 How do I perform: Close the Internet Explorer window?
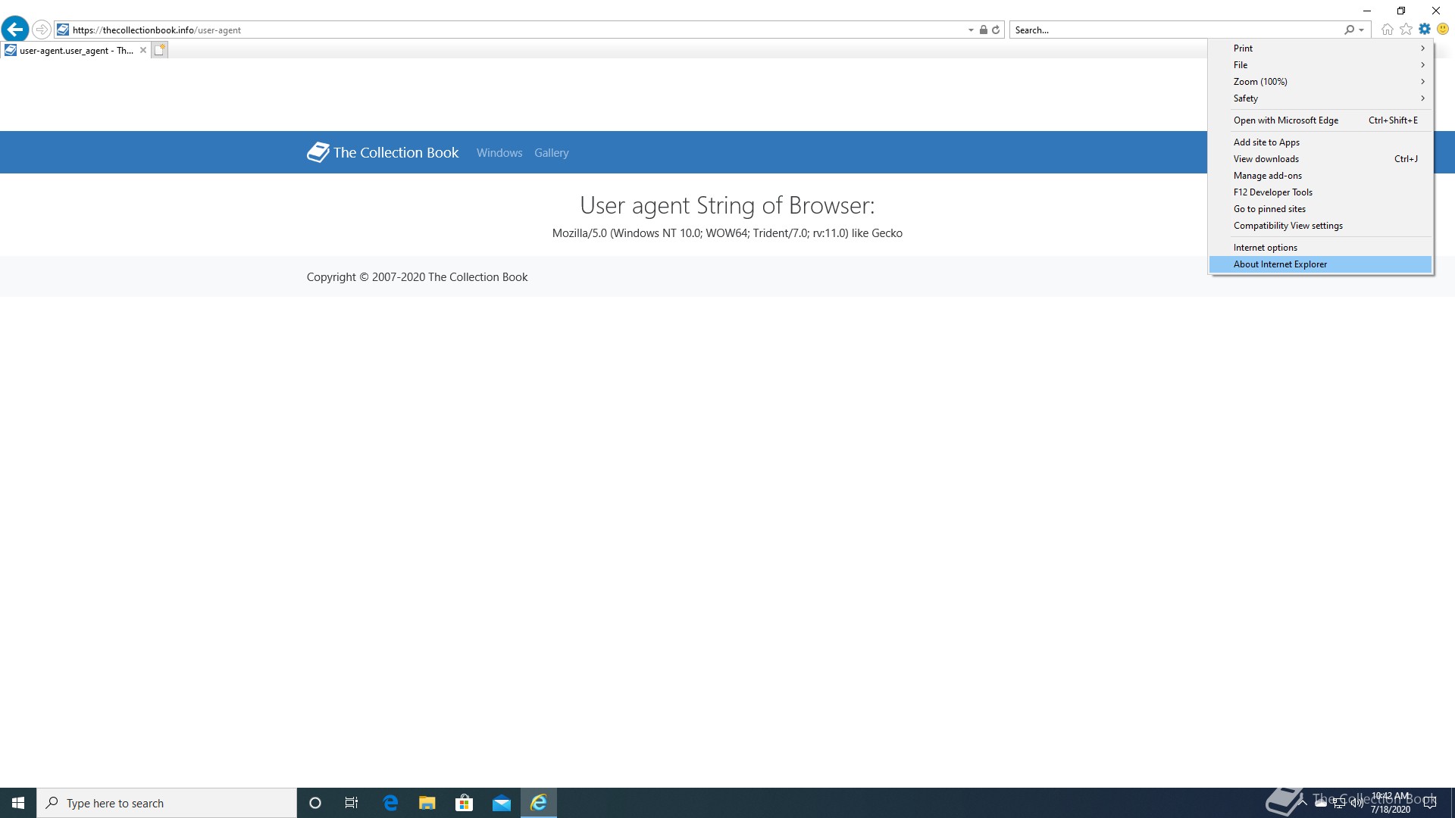tap(1436, 11)
